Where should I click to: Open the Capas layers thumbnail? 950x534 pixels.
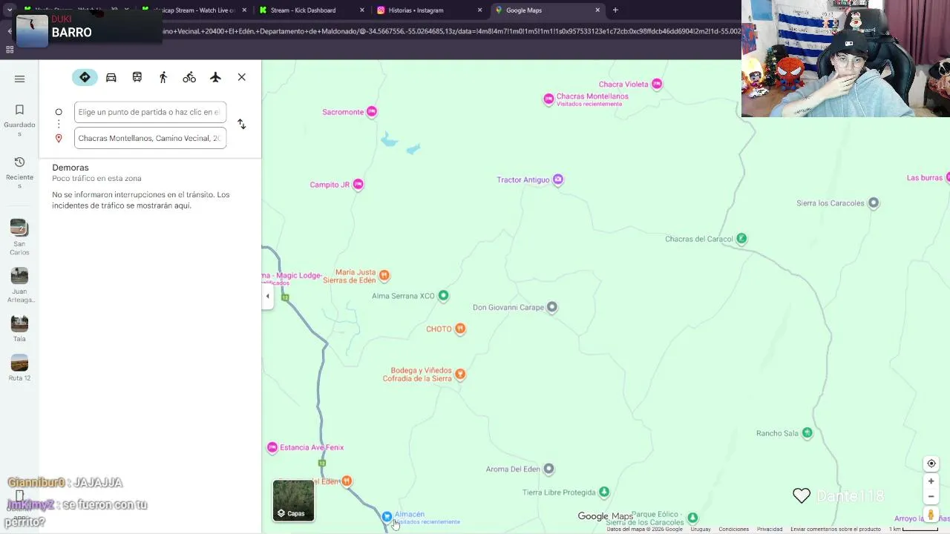pos(293,501)
